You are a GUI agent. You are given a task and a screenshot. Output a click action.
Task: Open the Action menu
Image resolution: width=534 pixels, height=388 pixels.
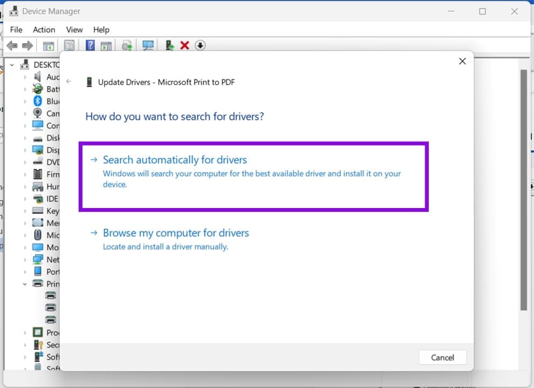click(x=44, y=30)
